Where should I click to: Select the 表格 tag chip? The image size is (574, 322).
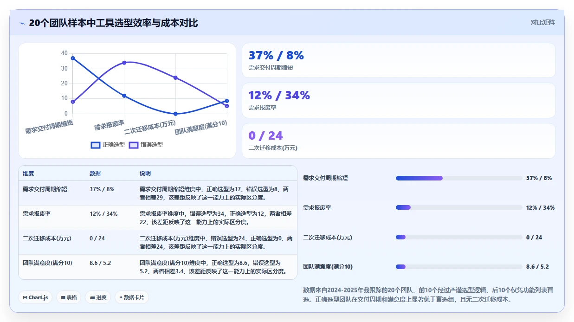click(69, 297)
